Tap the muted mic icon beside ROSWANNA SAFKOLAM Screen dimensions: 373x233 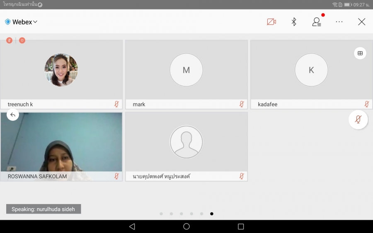(x=116, y=176)
